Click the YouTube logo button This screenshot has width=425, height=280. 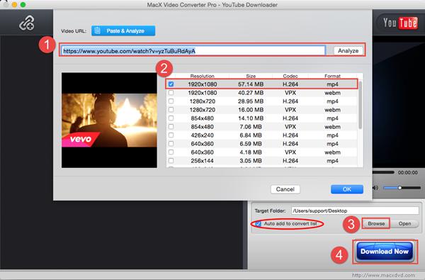point(400,23)
